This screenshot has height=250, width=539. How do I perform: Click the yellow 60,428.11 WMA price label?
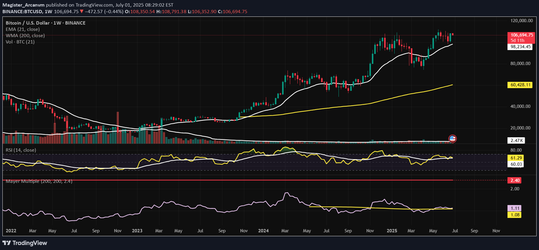pyautogui.click(x=521, y=85)
